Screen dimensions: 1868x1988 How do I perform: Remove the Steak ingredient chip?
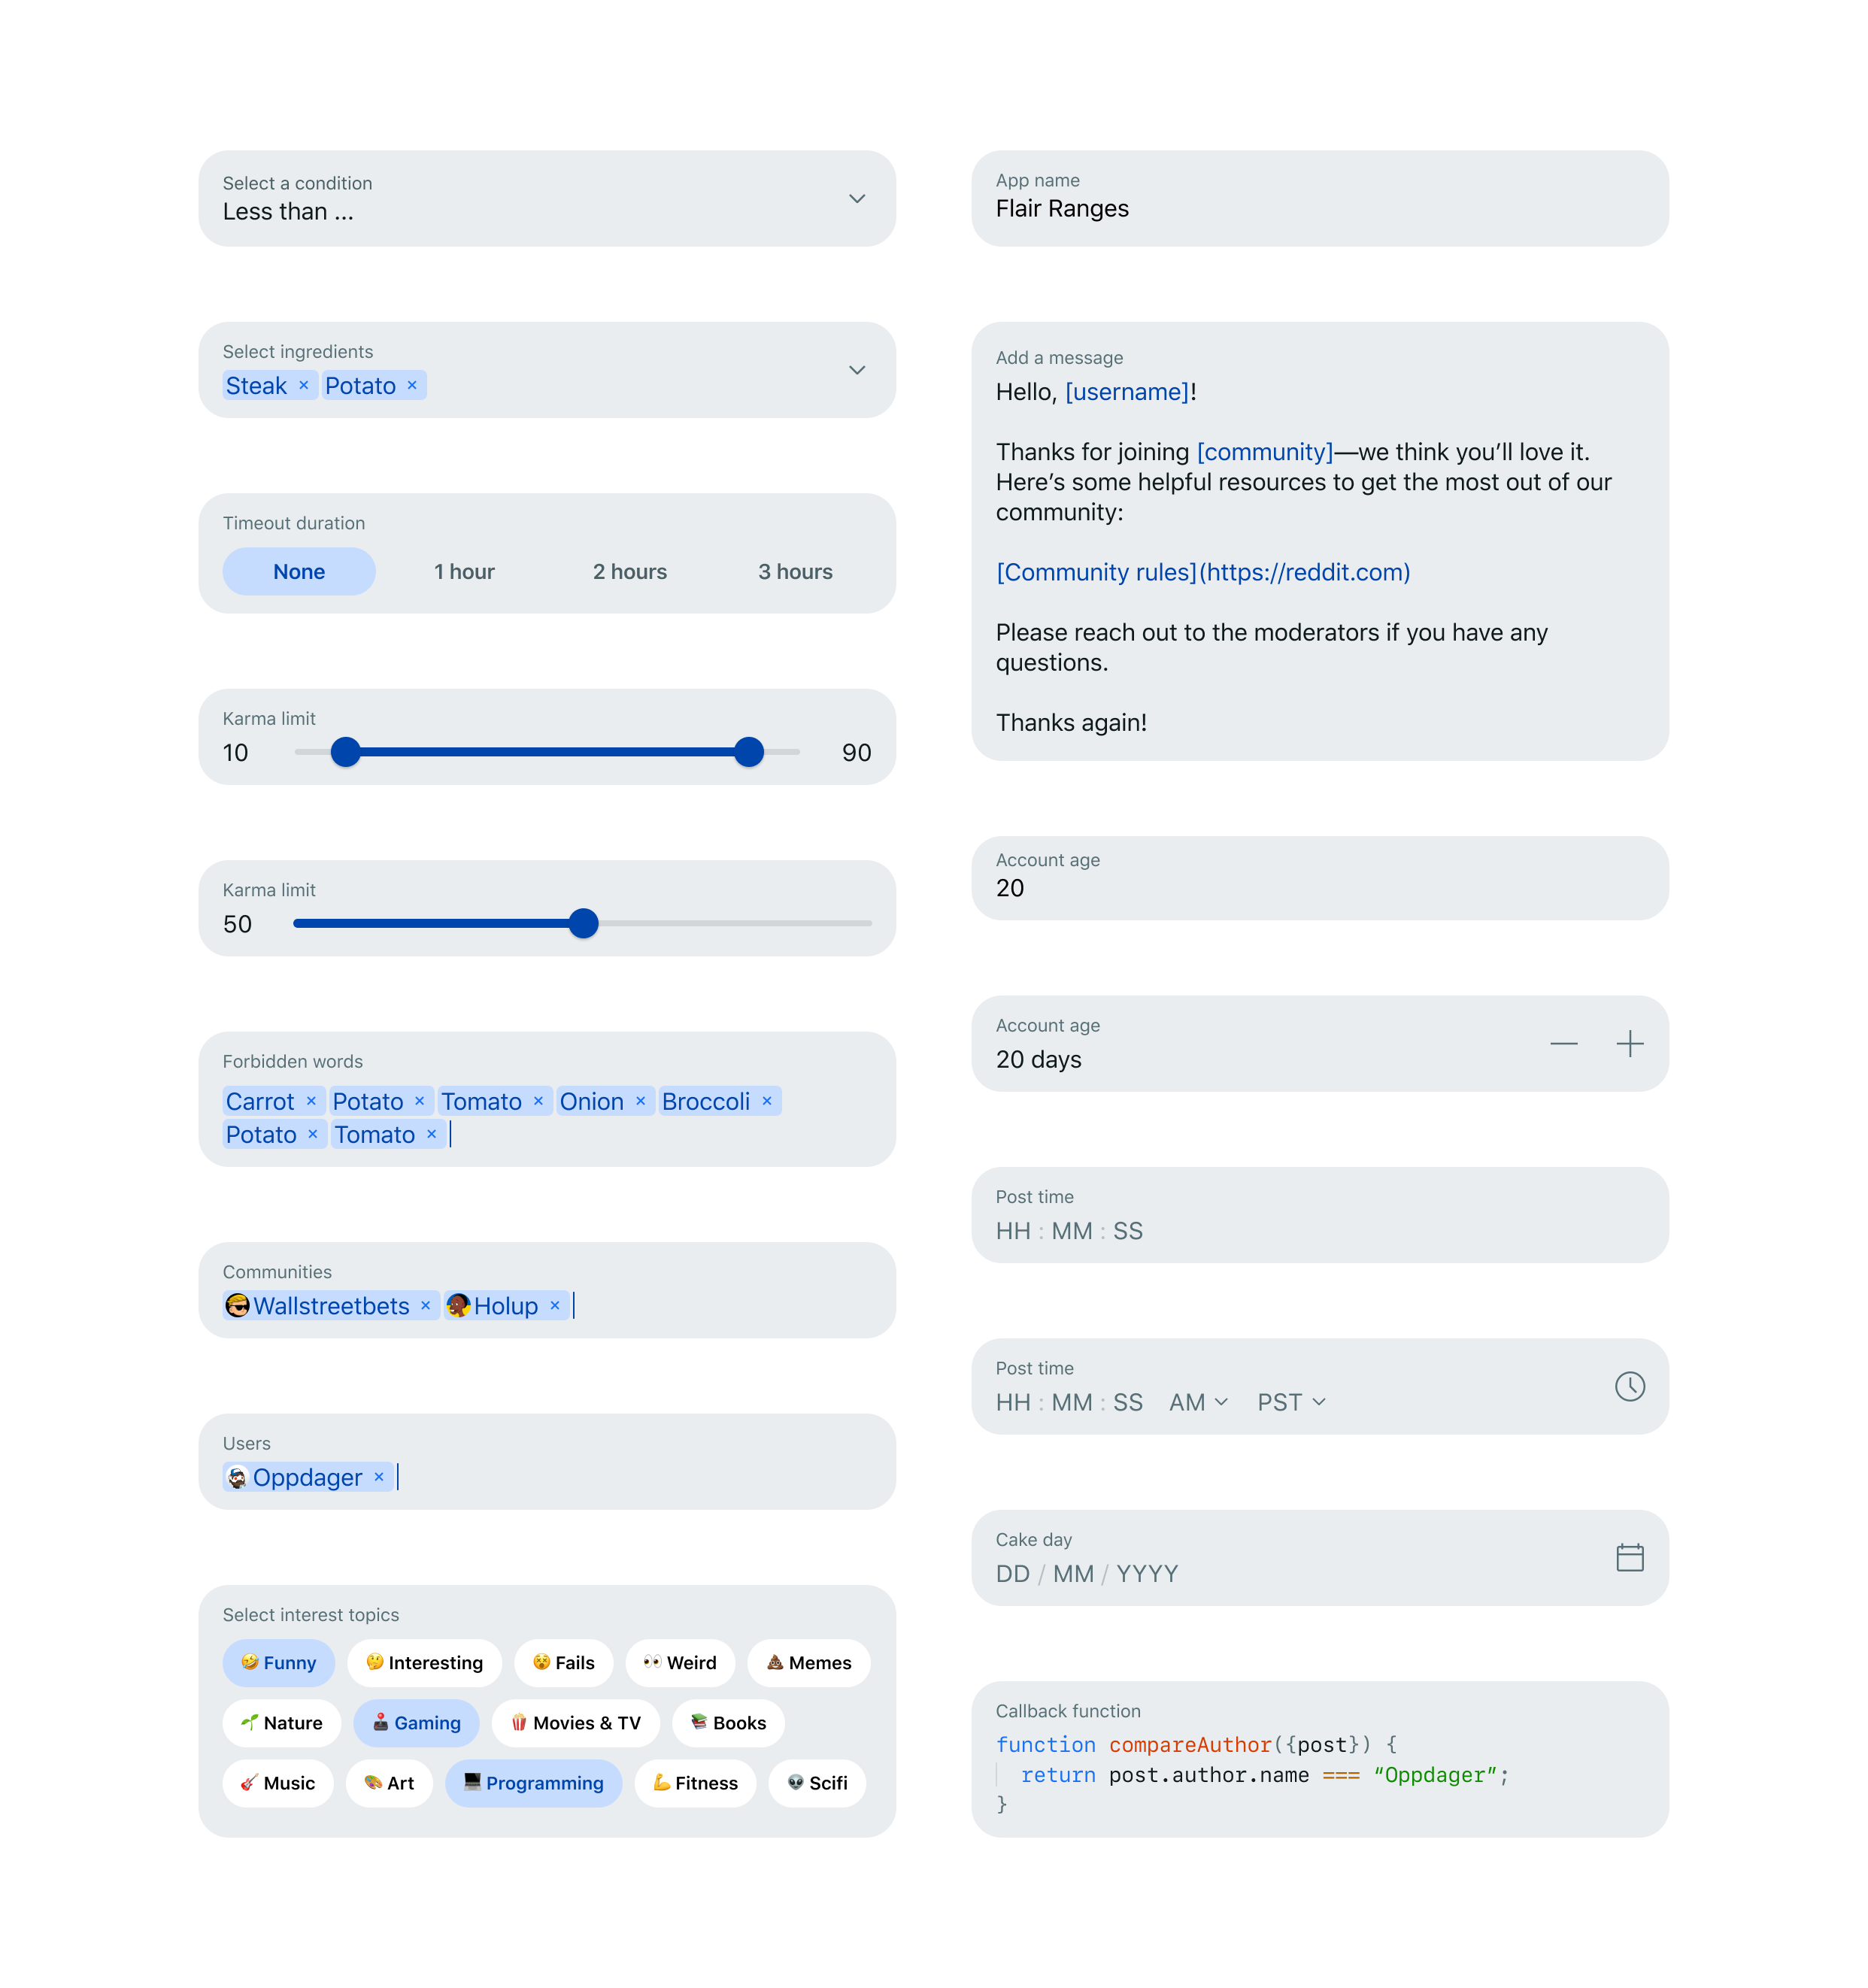point(304,385)
